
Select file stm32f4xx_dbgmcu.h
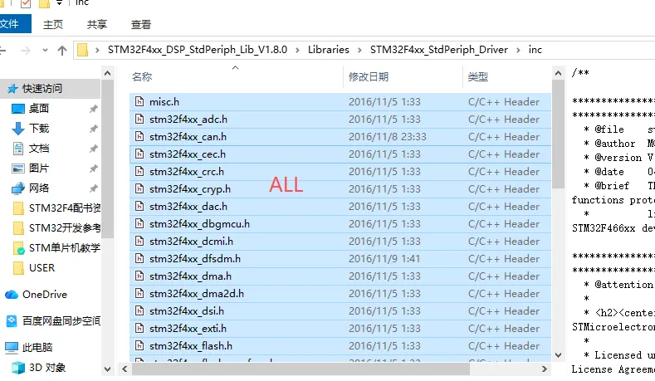pyautogui.click(x=340, y=224)
